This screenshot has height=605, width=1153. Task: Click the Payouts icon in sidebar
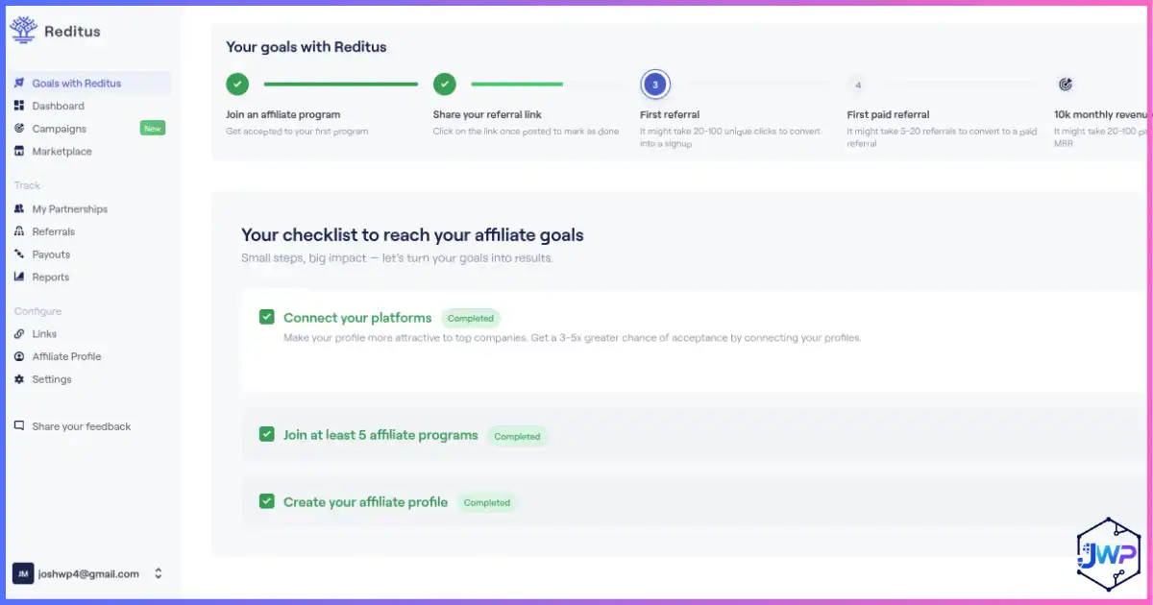[19, 254]
